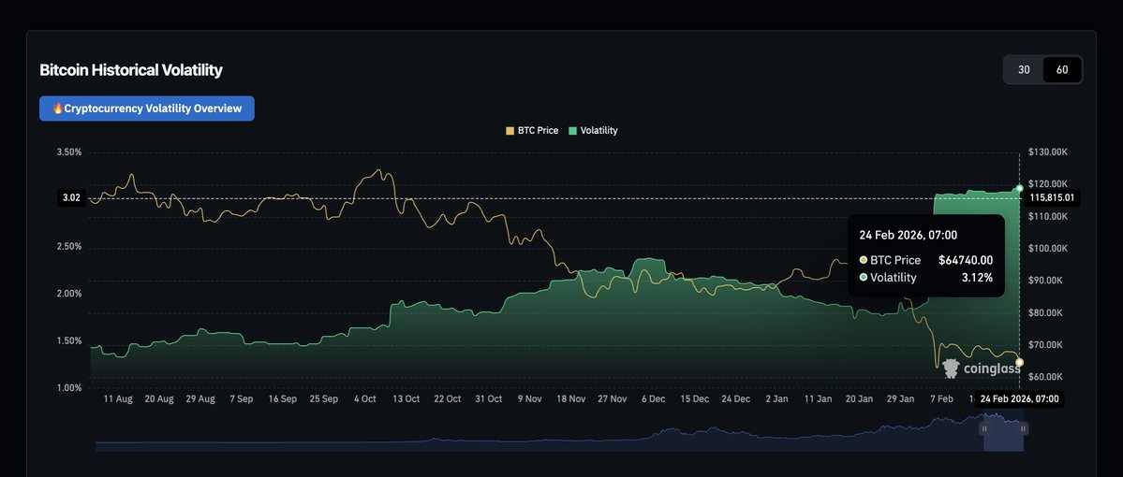Click the 115,815.01 price label on right axis
The image size is (1123, 477).
tap(1055, 198)
